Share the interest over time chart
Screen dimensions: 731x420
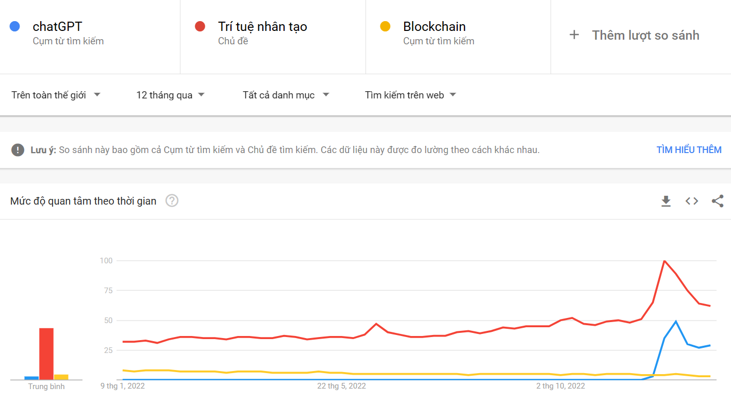[x=718, y=201]
